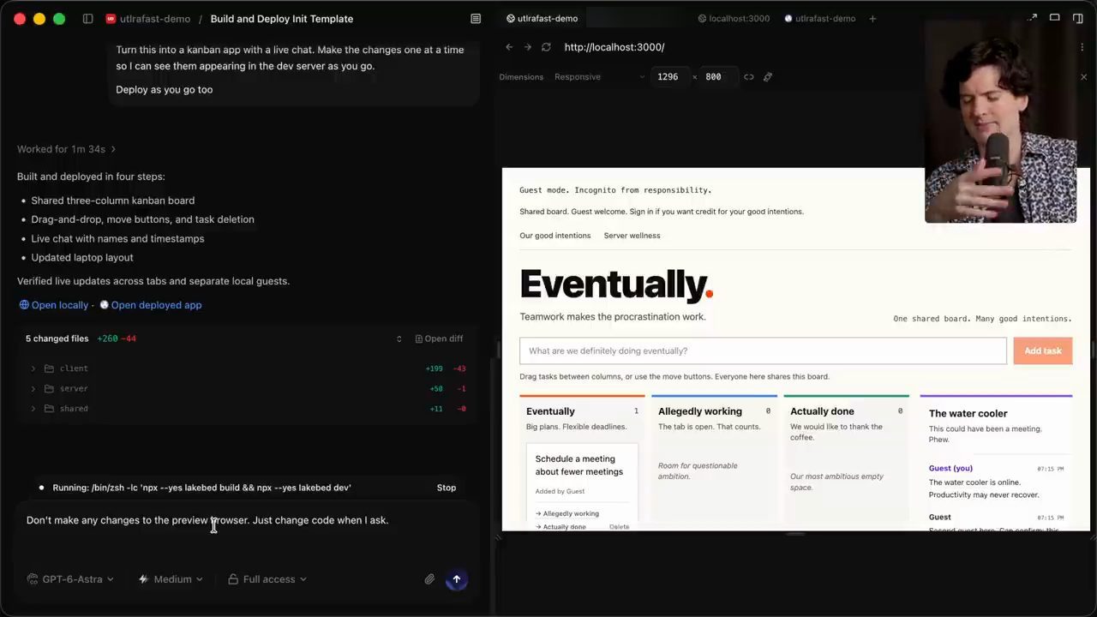1097x617 pixels.
Task: Add a new browser tab
Action: click(872, 19)
